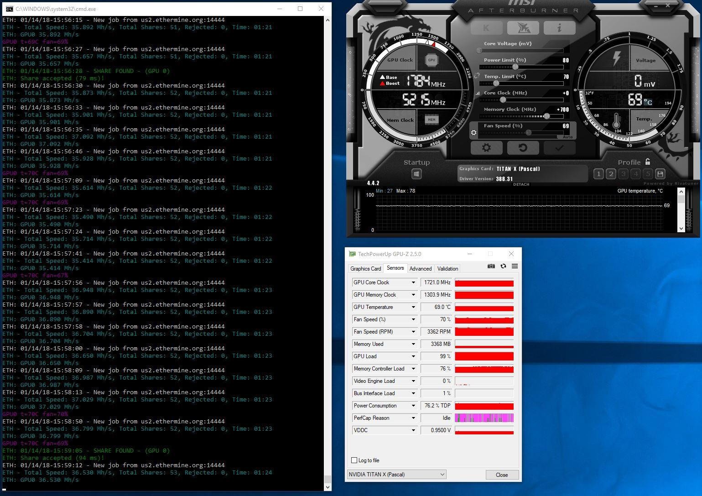Open the Advanced tab in GPU-Z
The width and height of the screenshot is (702, 496).
tap(421, 269)
